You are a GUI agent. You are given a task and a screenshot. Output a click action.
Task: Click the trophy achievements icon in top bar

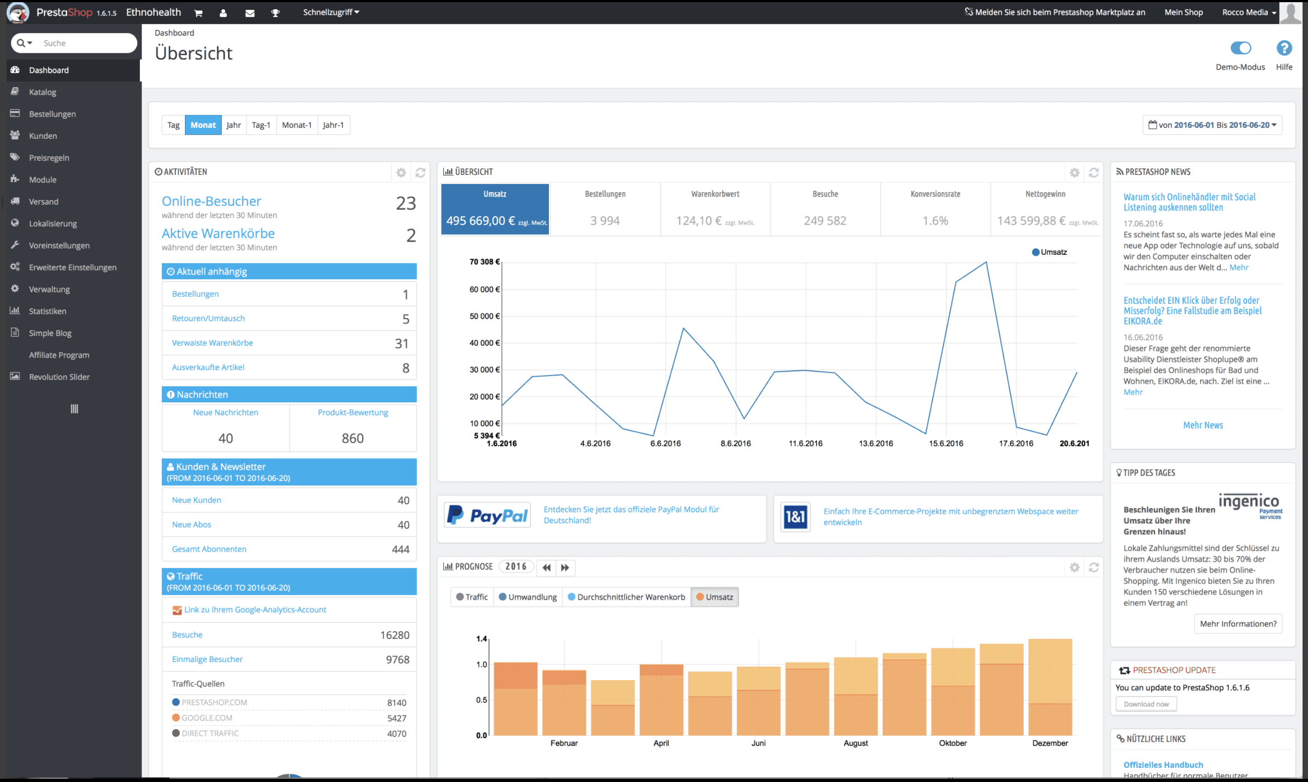(276, 12)
